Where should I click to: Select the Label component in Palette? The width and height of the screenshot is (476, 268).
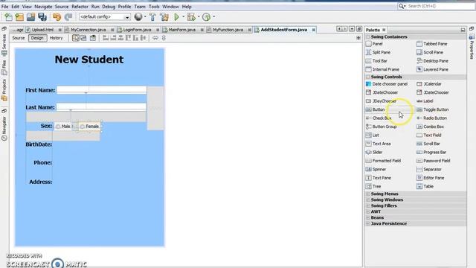coord(425,101)
